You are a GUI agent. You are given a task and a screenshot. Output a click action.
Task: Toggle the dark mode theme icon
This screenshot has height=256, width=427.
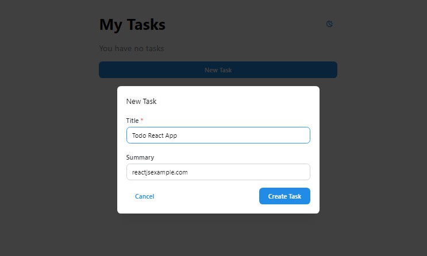[330, 24]
